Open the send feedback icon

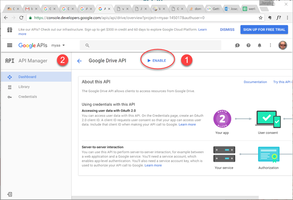coord(237,45)
